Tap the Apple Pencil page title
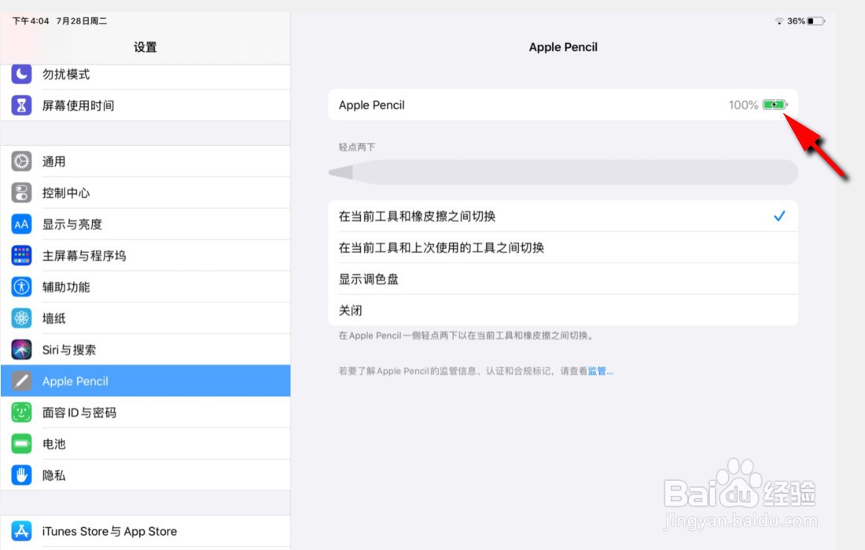This screenshot has width=865, height=550. point(563,47)
